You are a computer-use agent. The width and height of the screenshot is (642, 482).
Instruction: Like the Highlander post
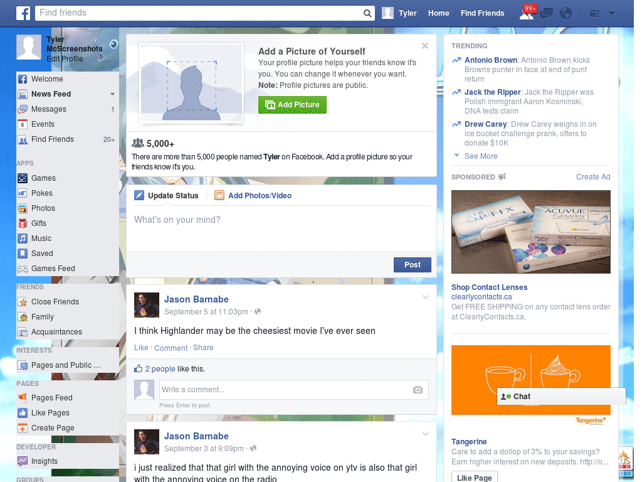tap(141, 348)
